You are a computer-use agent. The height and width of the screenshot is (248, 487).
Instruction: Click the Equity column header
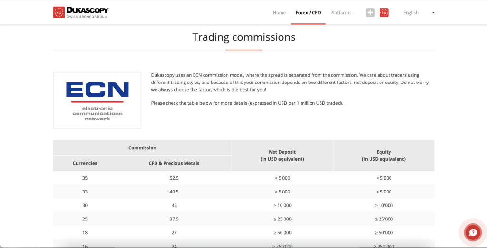pos(383,156)
